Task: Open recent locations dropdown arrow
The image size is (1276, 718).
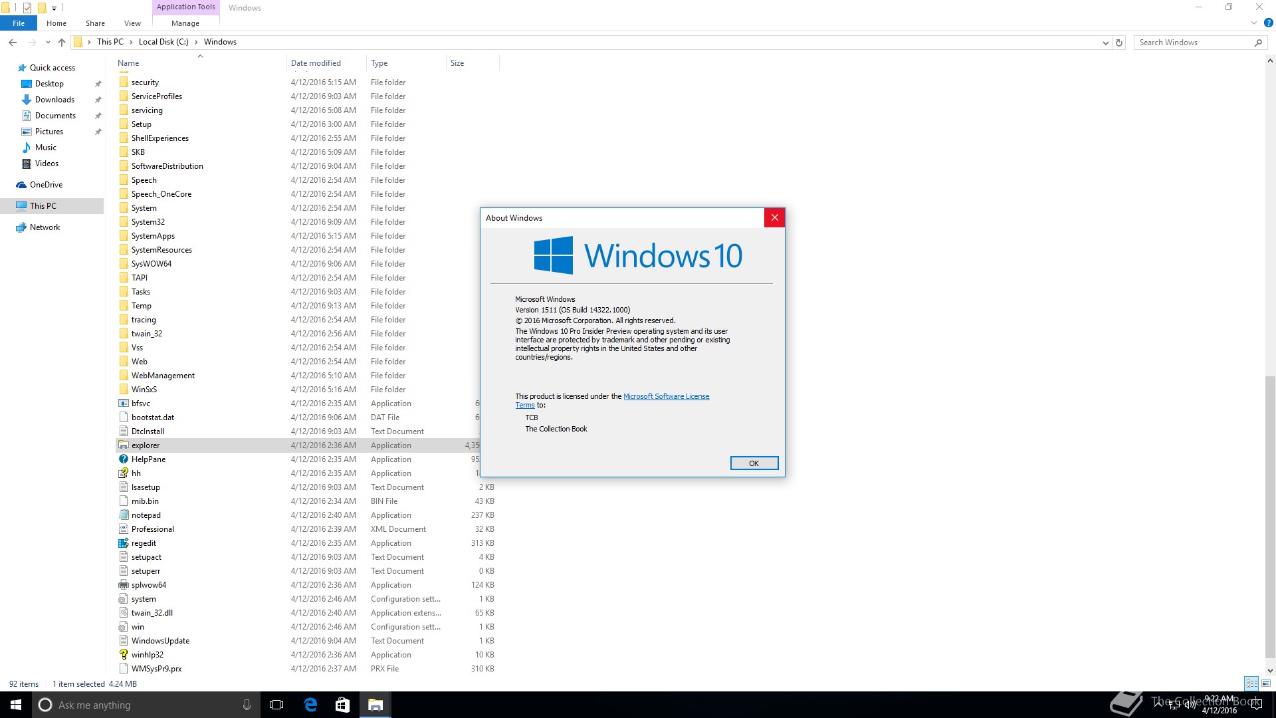Action: [x=48, y=43]
